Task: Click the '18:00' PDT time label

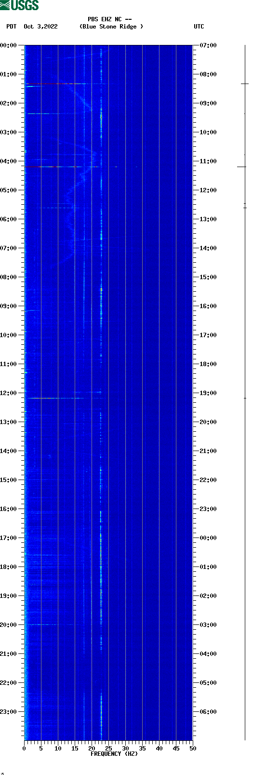Action: 9,567
